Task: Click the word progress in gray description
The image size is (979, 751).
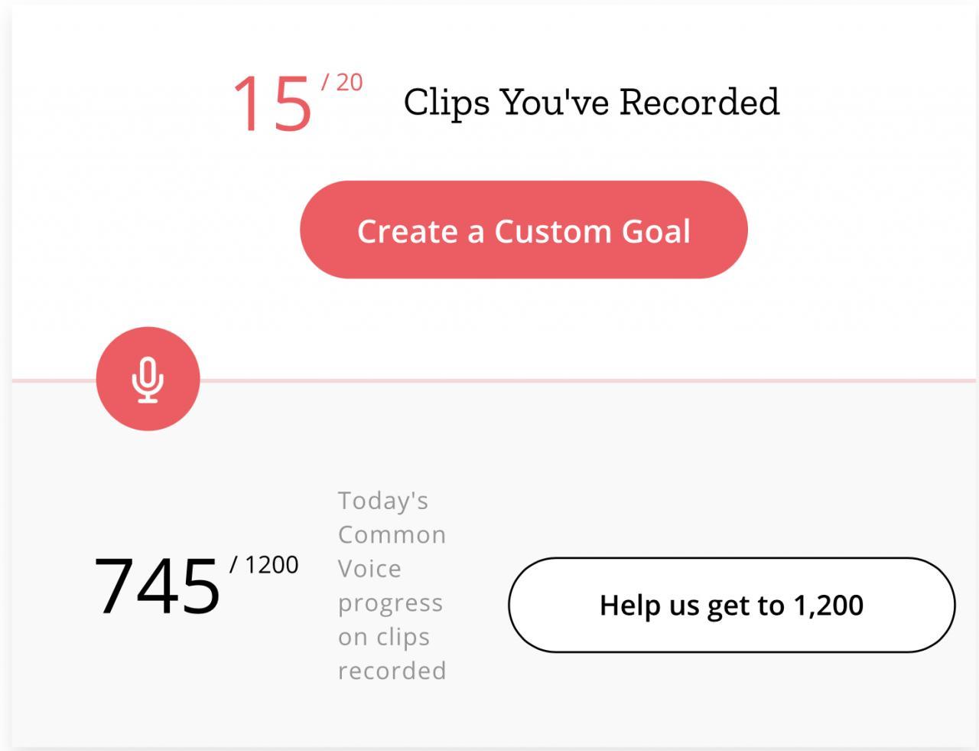Action: click(391, 604)
